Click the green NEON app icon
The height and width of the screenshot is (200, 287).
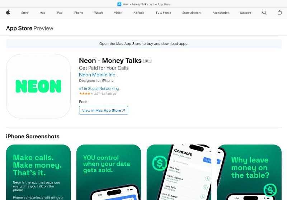[x=38, y=86]
